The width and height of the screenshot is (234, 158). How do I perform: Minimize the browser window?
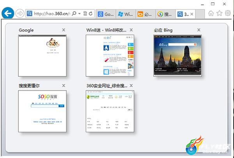tap(202, 4)
